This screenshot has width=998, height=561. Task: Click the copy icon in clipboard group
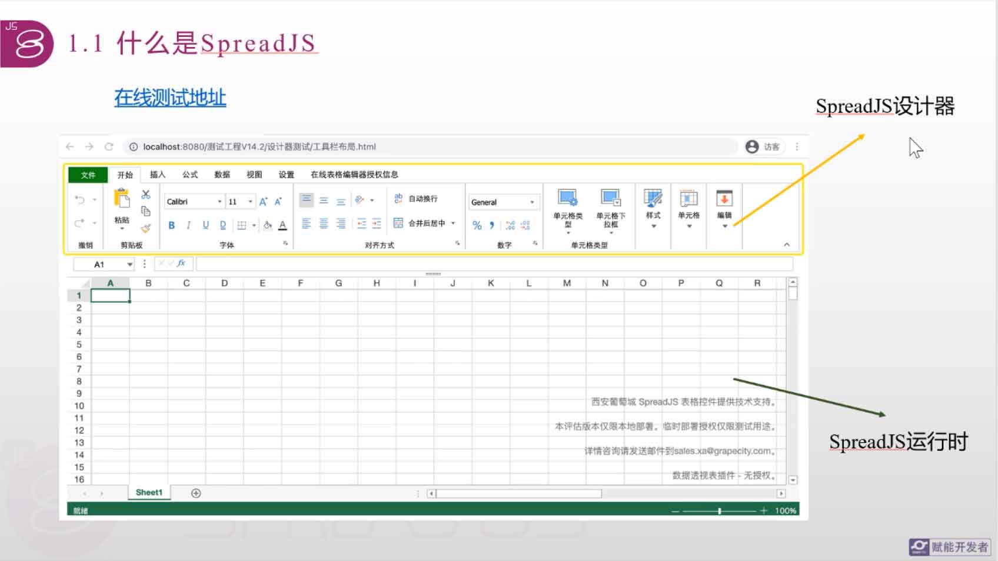[146, 211]
